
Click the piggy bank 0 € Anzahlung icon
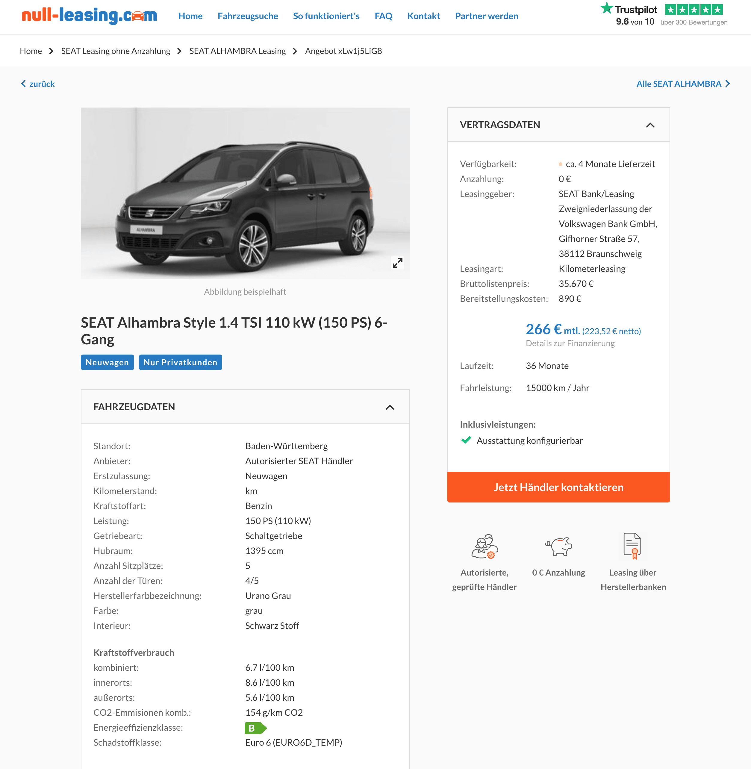click(558, 546)
